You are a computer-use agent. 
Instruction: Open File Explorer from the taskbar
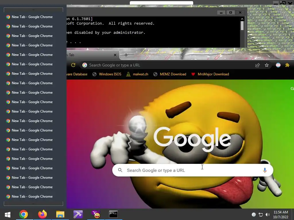coord(60,214)
